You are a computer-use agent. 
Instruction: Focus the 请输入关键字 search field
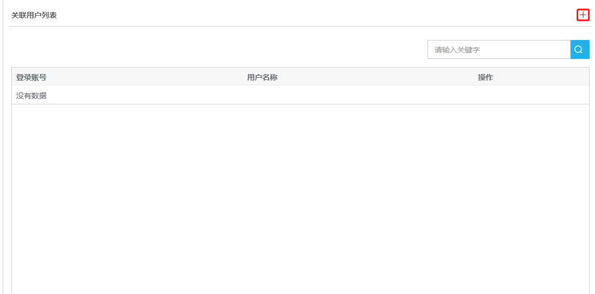coord(499,49)
